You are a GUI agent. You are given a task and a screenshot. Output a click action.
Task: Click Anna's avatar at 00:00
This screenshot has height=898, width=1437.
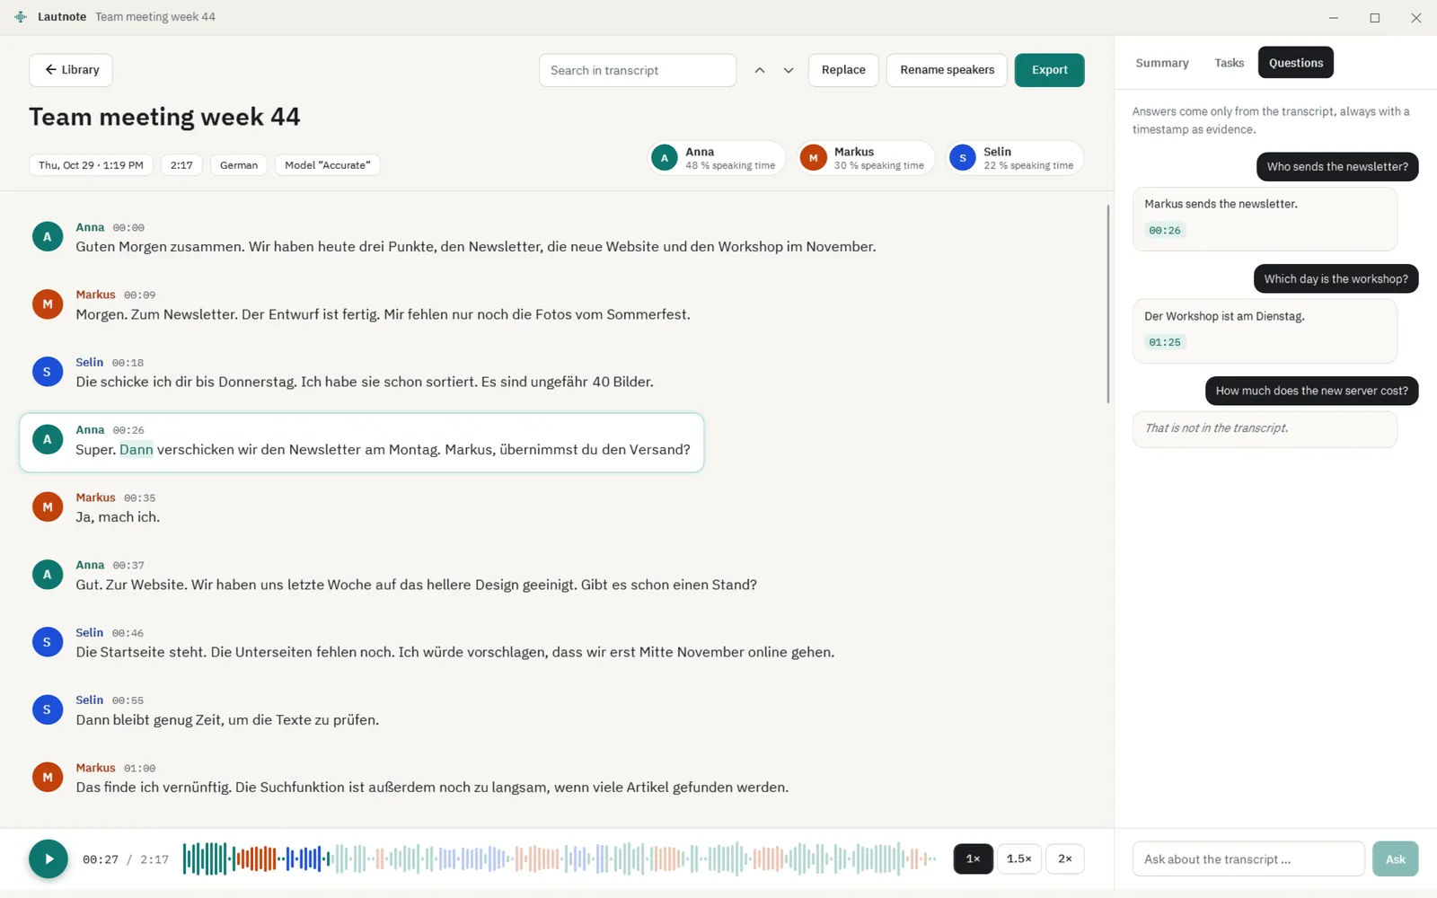pos(48,237)
